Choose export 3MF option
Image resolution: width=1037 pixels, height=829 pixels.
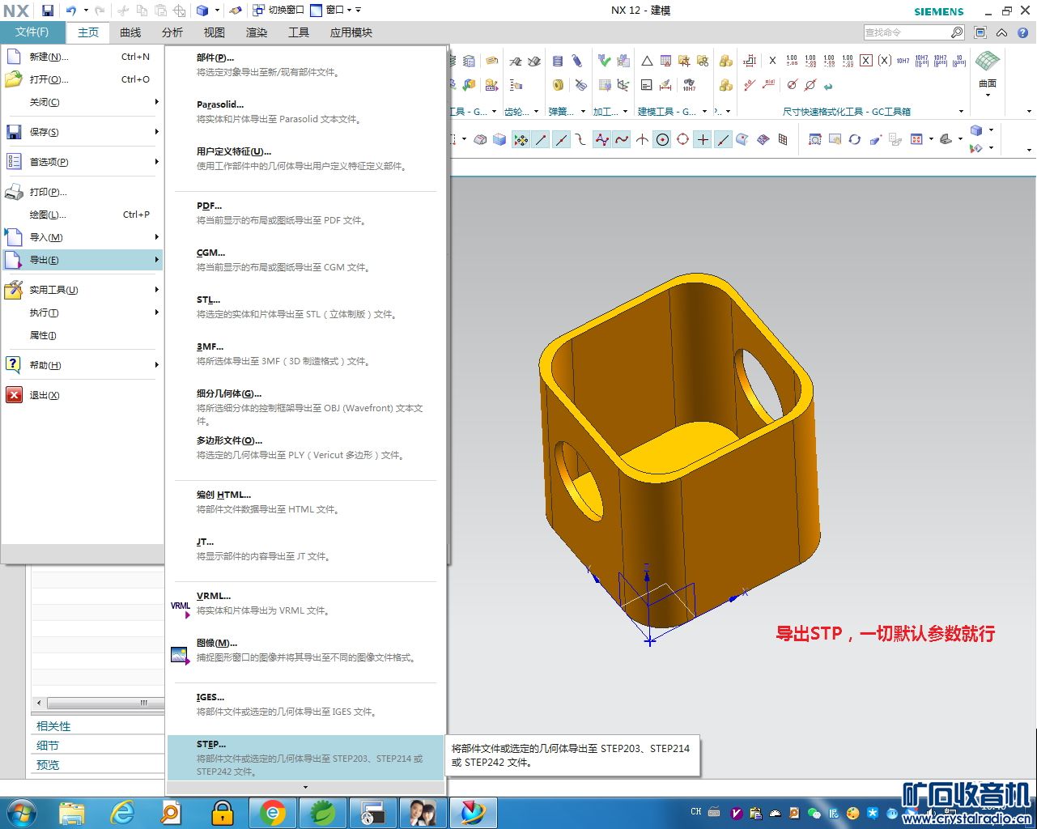click(305, 354)
